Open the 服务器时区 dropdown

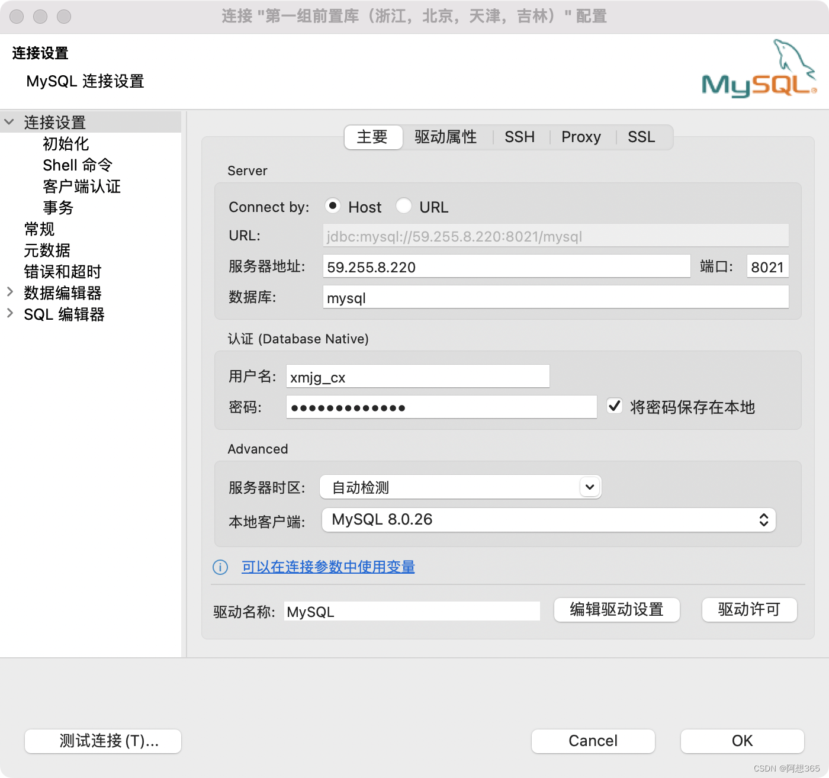589,487
